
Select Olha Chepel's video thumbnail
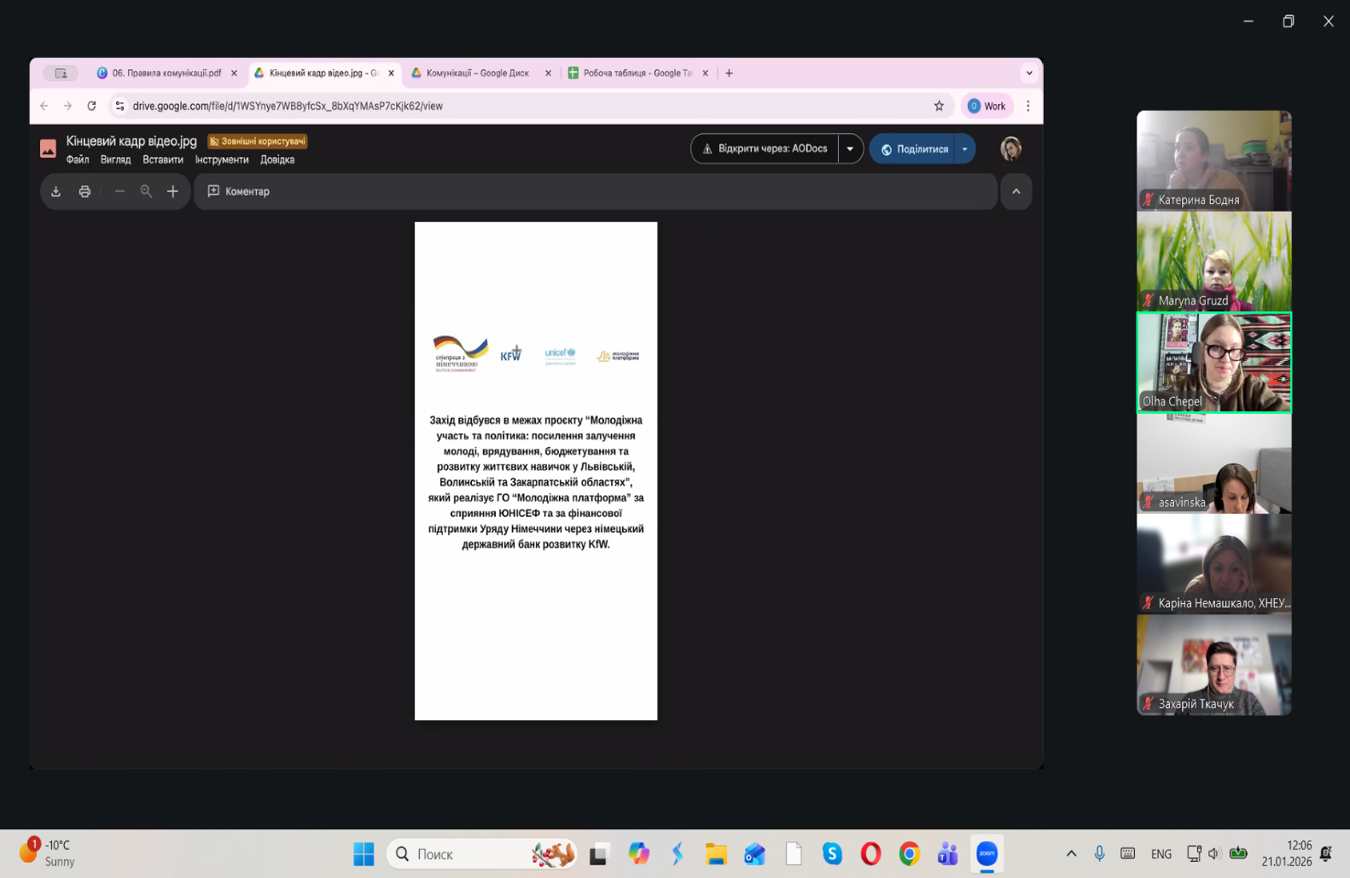coord(1213,363)
